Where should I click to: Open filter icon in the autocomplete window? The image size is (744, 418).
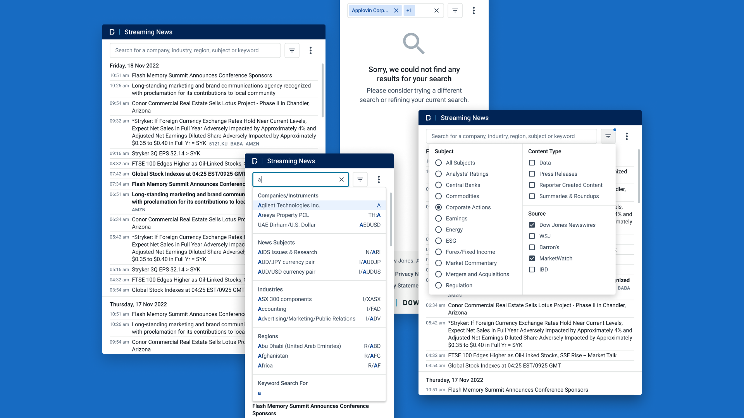click(x=360, y=180)
